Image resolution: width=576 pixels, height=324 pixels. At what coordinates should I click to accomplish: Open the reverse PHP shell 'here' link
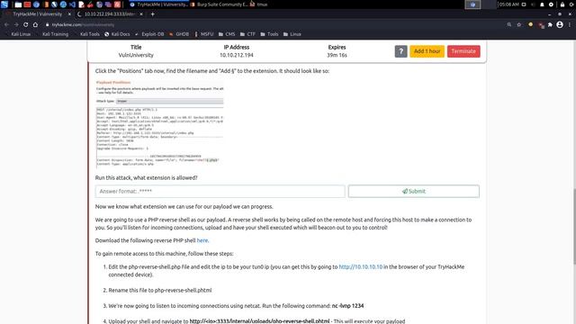pos(202,240)
